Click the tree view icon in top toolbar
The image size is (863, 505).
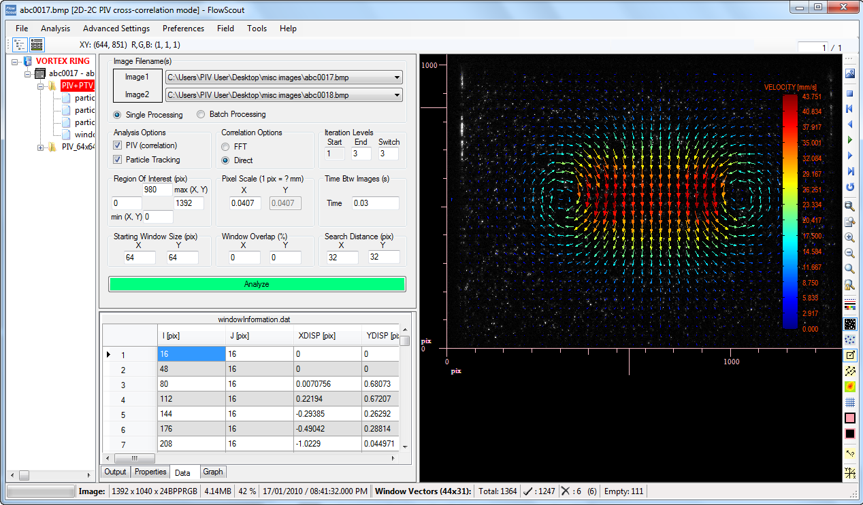(x=19, y=45)
